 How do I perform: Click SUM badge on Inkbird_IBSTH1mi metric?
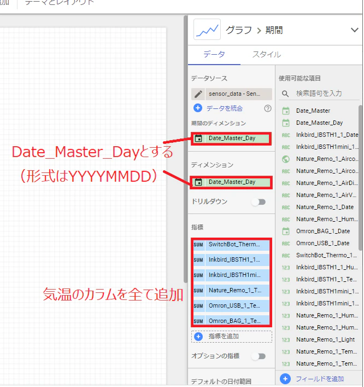click(198, 276)
